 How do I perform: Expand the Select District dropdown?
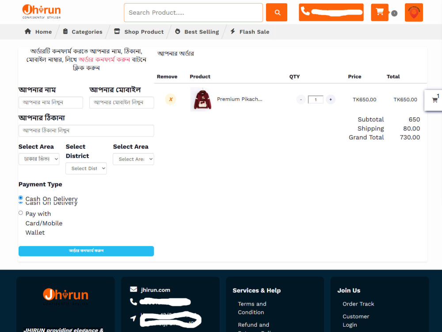pyautogui.click(x=86, y=169)
